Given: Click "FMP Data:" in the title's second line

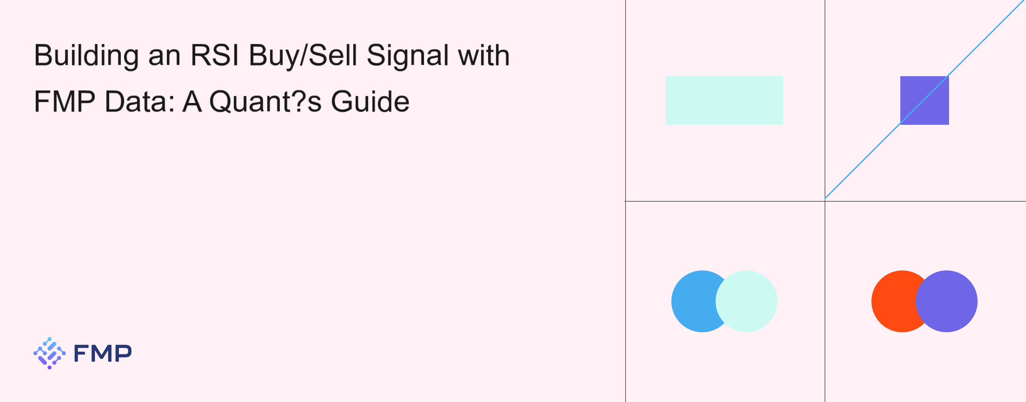Looking at the screenshot, I should coord(104,101).
